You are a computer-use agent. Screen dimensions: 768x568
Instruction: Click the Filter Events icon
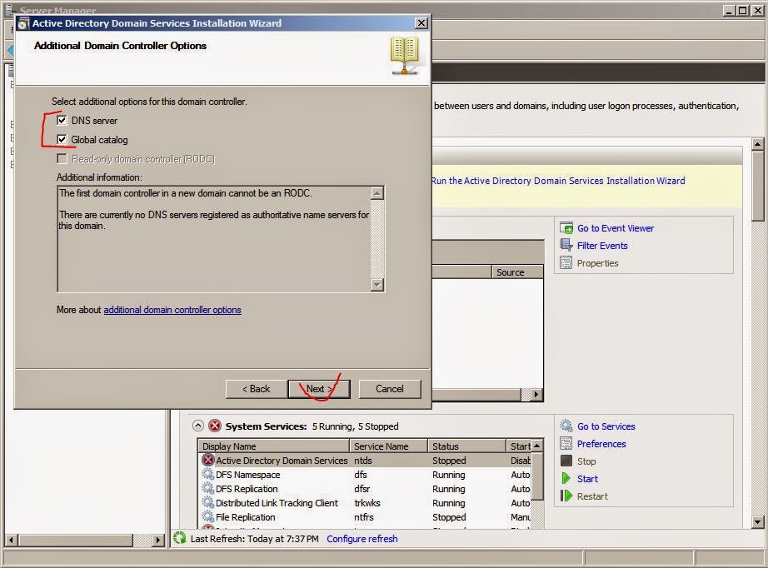(x=566, y=245)
